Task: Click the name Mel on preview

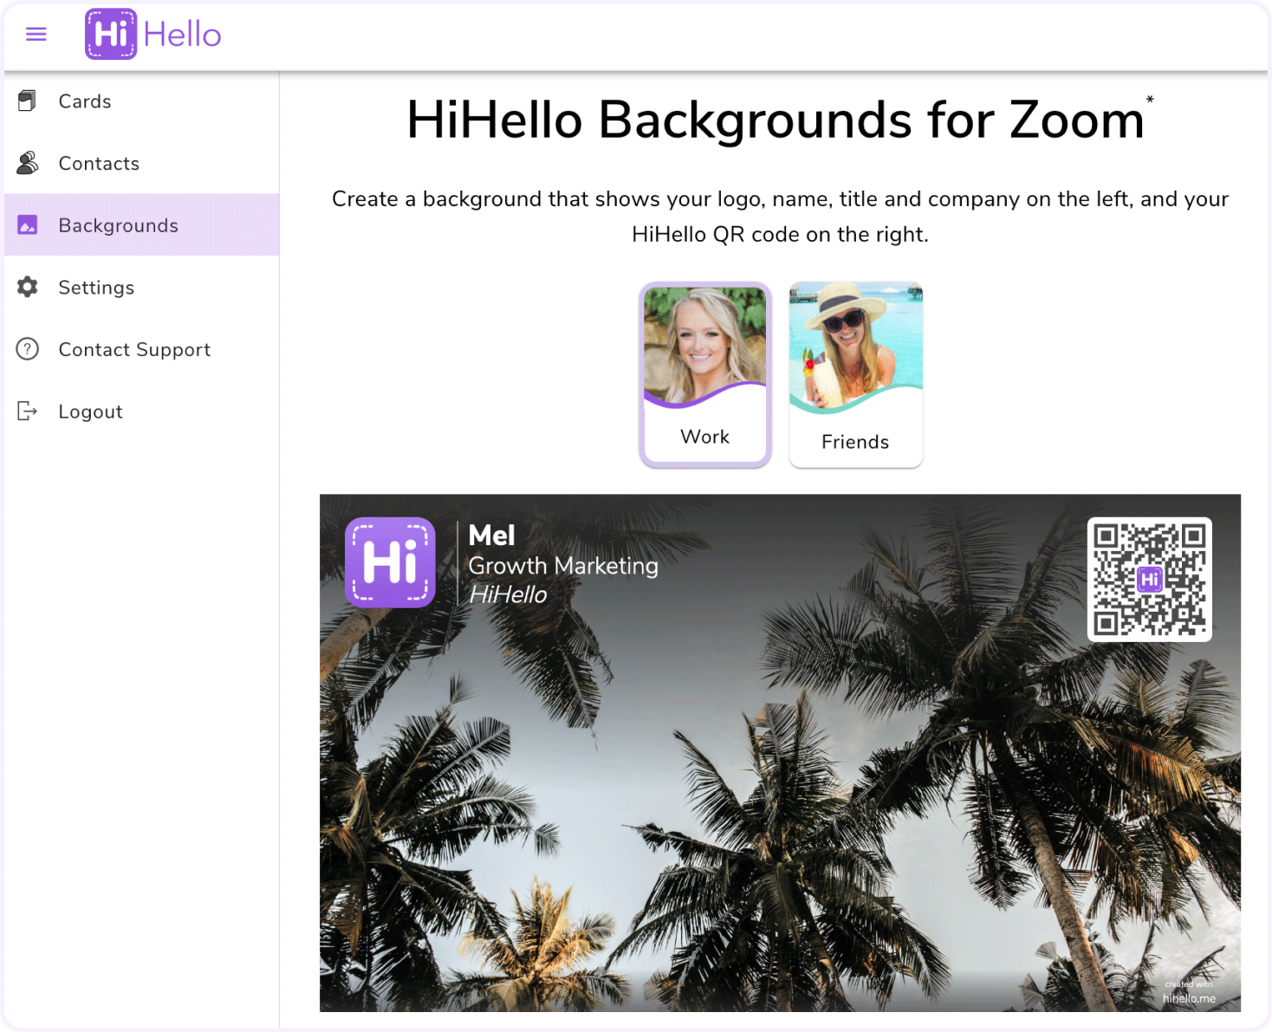Action: pos(491,535)
